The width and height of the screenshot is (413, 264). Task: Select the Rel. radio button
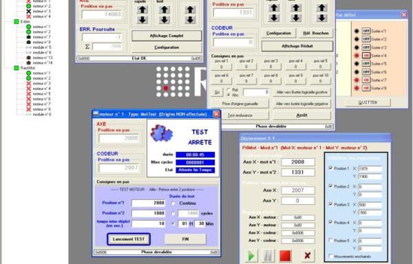(x=229, y=90)
